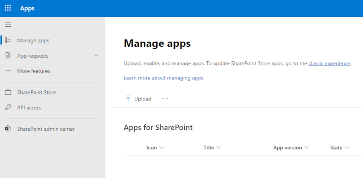Click the App requests document icon
Screen dimensions: 363x178
(x=8, y=55)
